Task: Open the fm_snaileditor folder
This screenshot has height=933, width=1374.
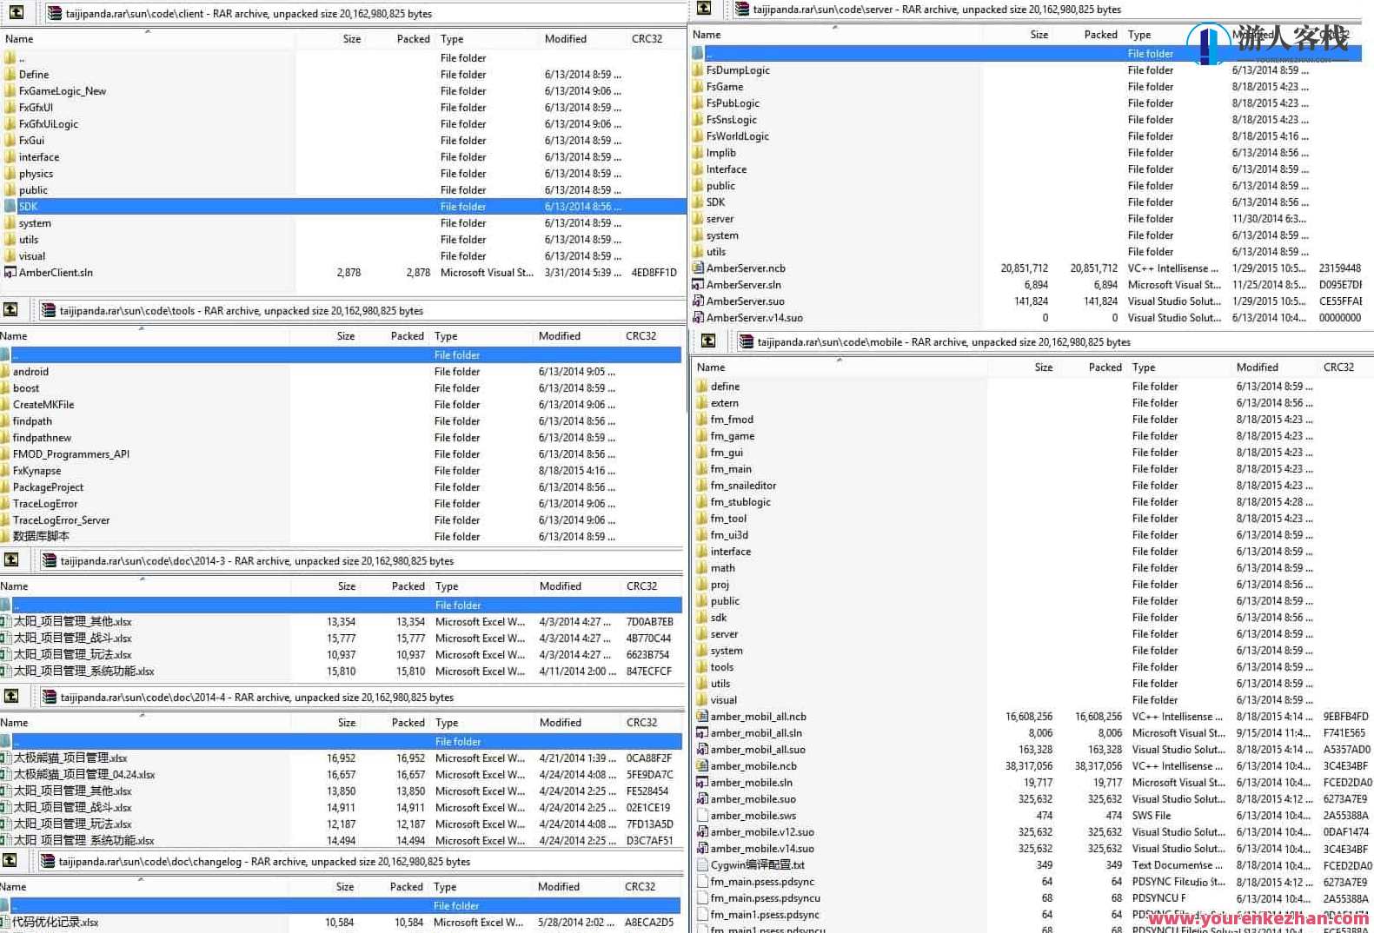Action: [x=742, y=486]
